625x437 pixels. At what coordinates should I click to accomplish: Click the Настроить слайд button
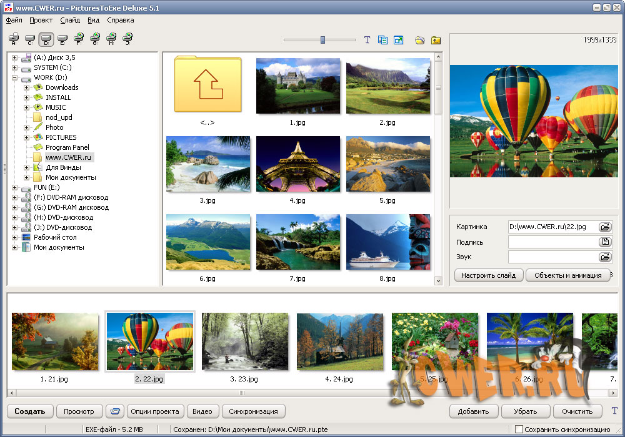coord(488,275)
